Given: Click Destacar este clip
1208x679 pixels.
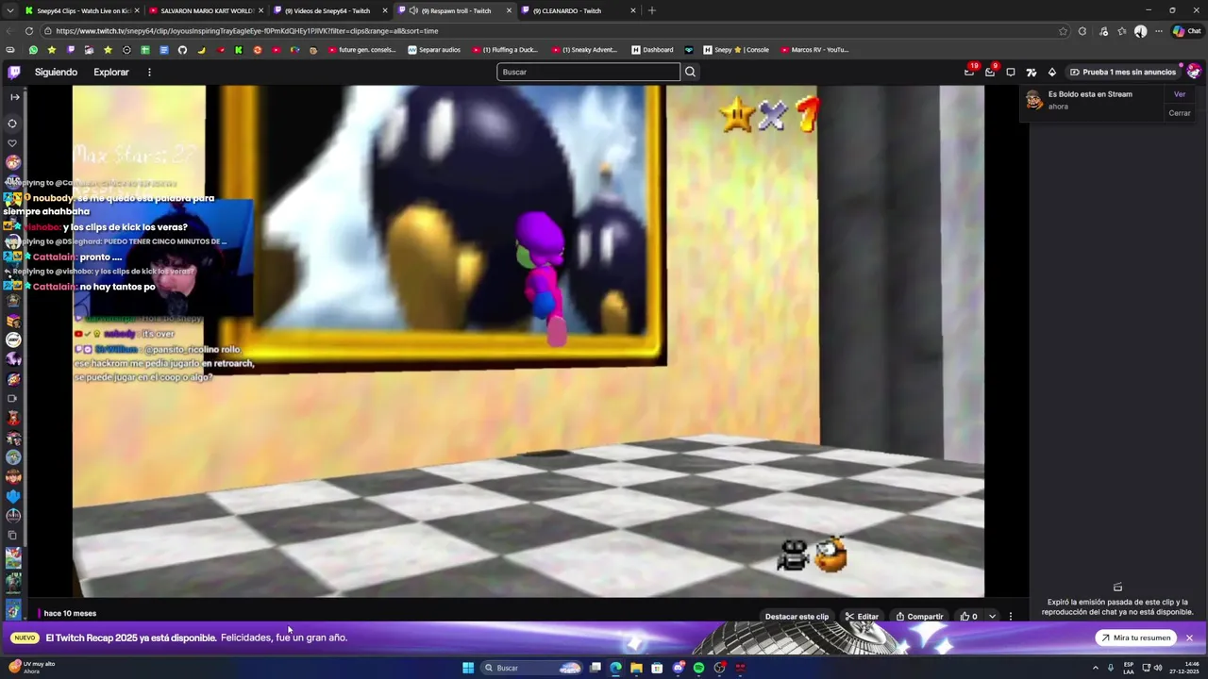Looking at the screenshot, I should [x=797, y=617].
